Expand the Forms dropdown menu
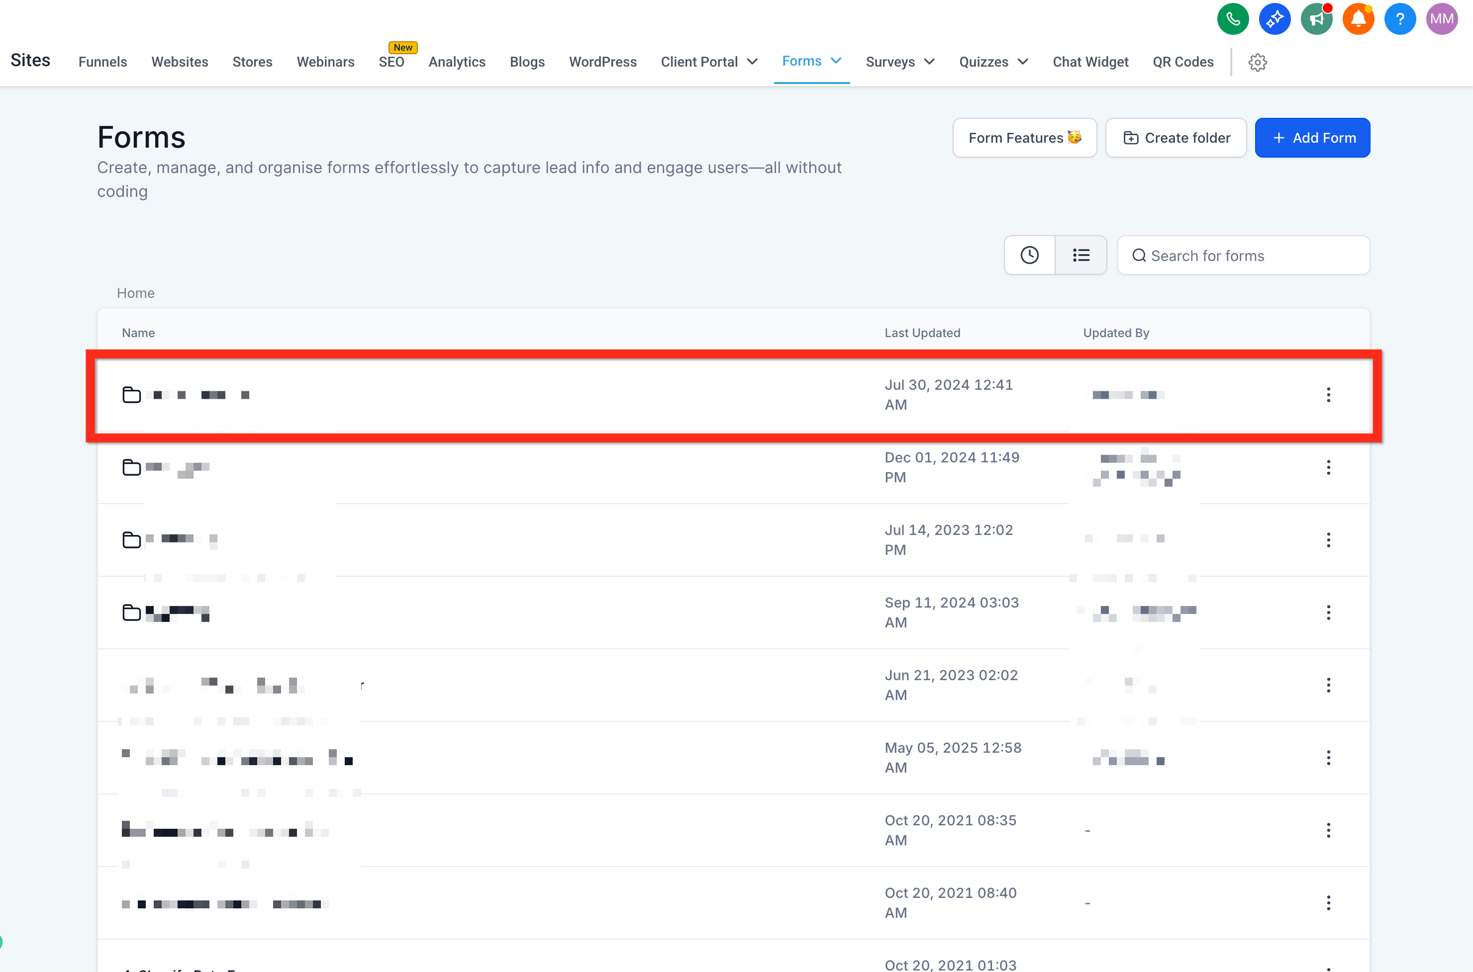Viewport: 1473px width, 972px height. click(x=811, y=61)
